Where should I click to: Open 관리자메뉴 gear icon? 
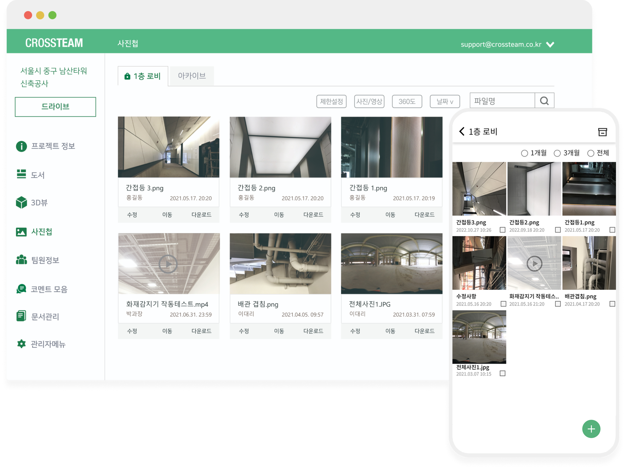coord(21,344)
